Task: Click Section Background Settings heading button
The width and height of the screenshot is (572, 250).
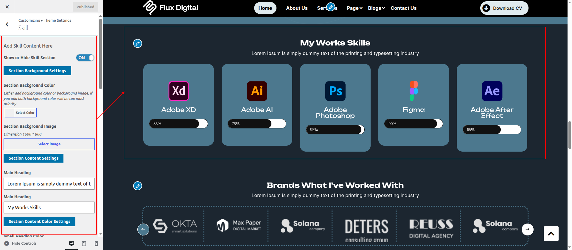Action: (37, 71)
